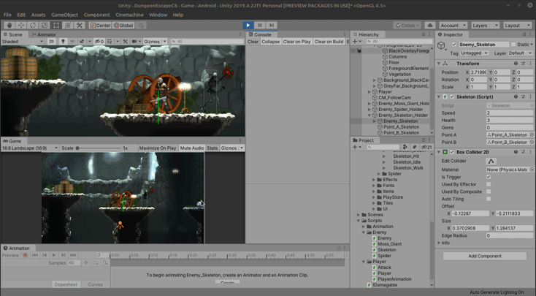
Task: Open custom editor tools icon
Action: (x=80, y=26)
